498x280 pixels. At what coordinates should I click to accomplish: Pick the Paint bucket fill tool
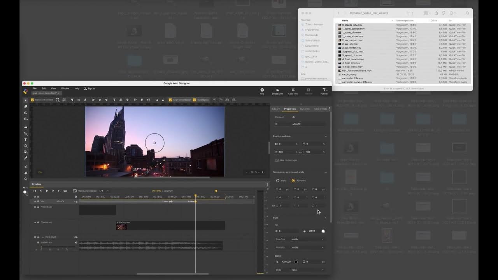point(26,152)
